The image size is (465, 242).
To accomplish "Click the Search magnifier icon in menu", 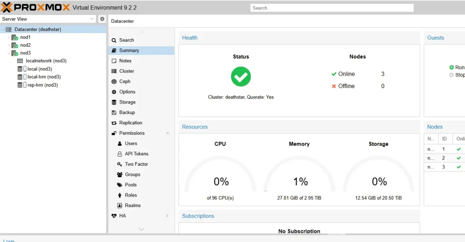I will tap(114, 40).
